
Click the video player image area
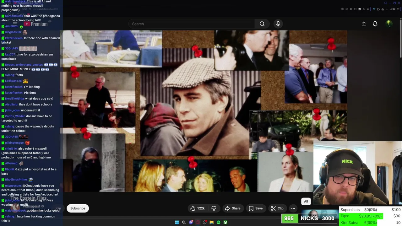tap(204, 111)
